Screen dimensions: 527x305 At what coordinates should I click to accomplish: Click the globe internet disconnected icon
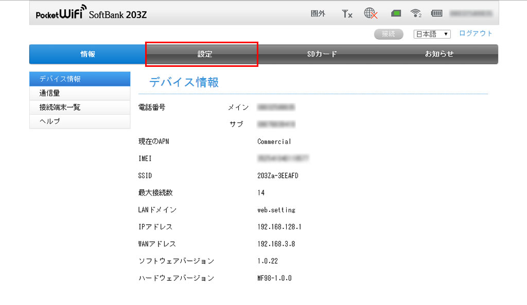[x=371, y=14]
